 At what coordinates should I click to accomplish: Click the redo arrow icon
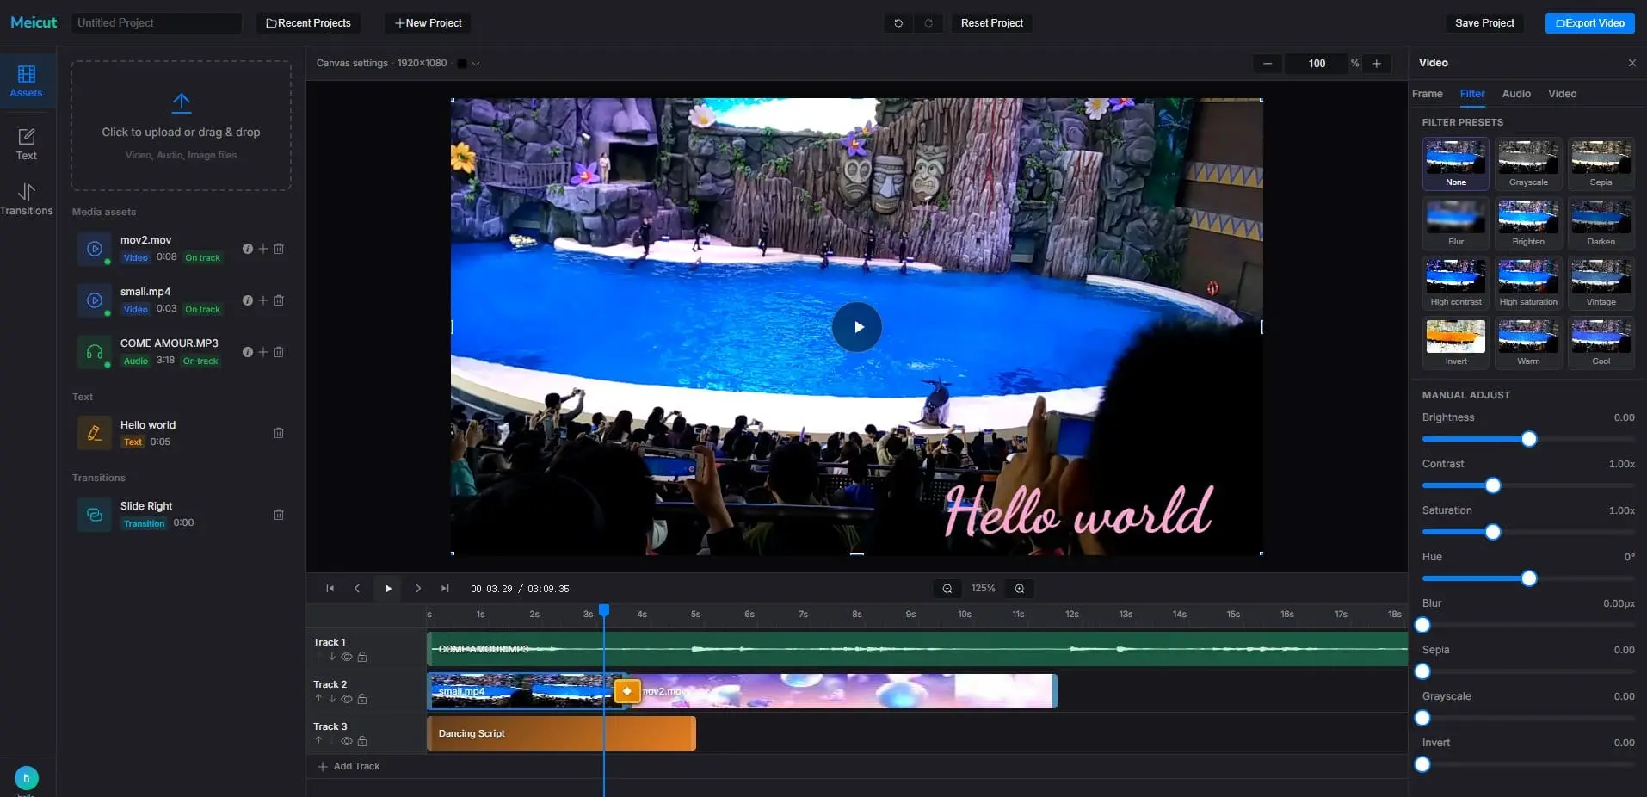tap(928, 23)
